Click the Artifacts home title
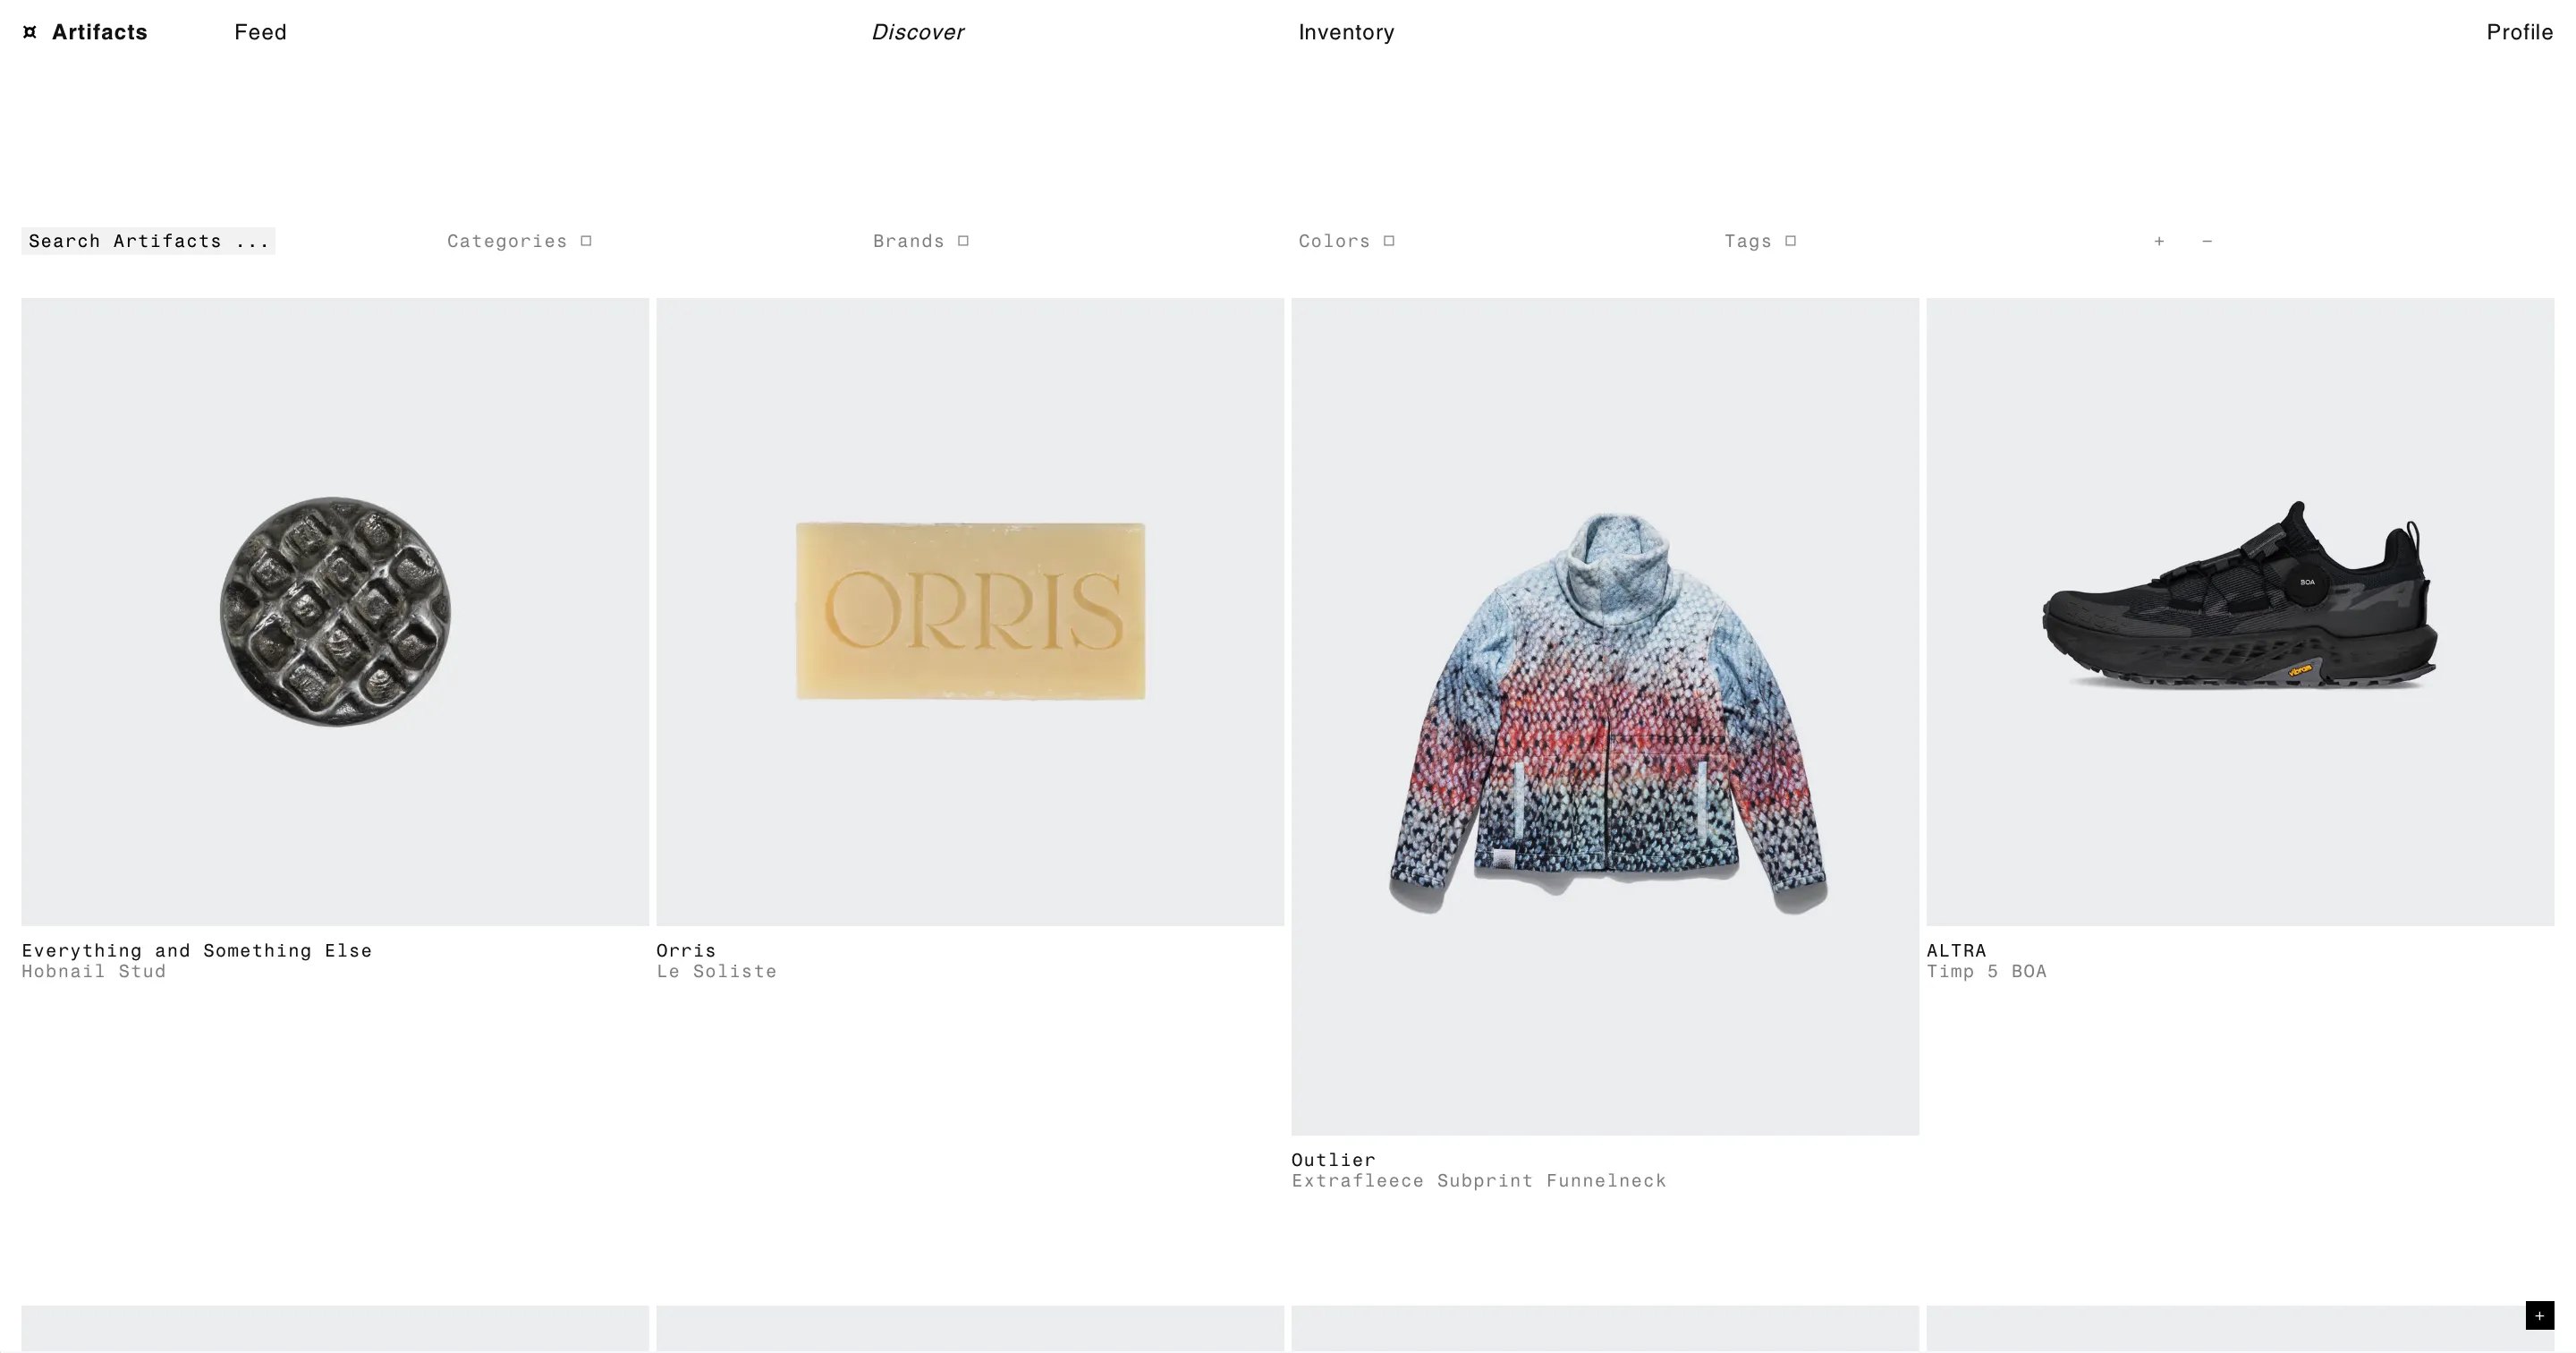This screenshot has width=2576, height=1353. click(99, 32)
